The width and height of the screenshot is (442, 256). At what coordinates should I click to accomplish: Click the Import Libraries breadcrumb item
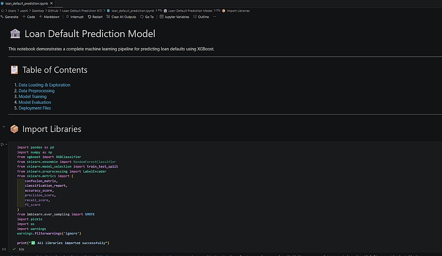[x=238, y=11]
